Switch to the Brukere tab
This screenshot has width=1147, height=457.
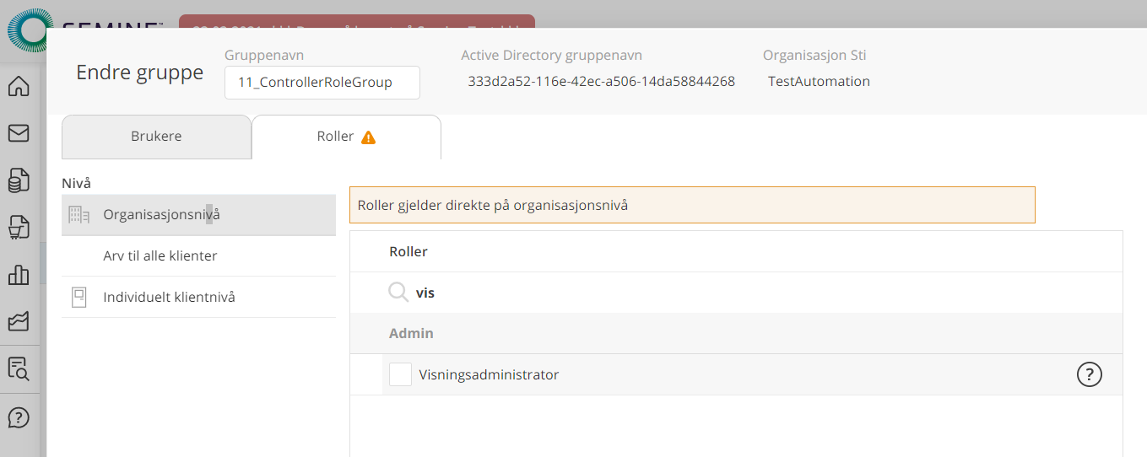(156, 137)
